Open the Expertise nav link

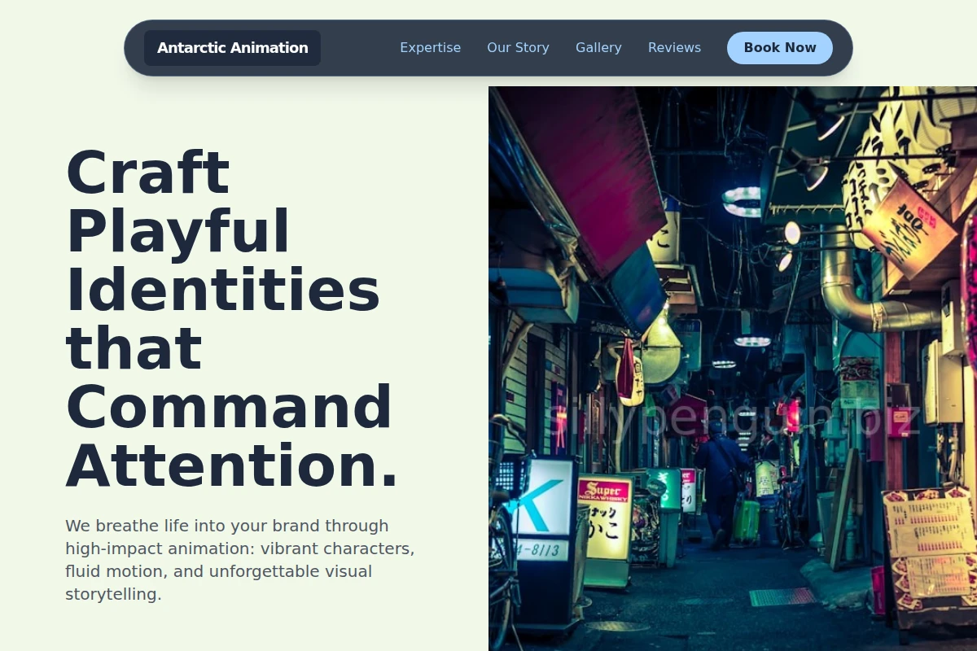(x=430, y=48)
